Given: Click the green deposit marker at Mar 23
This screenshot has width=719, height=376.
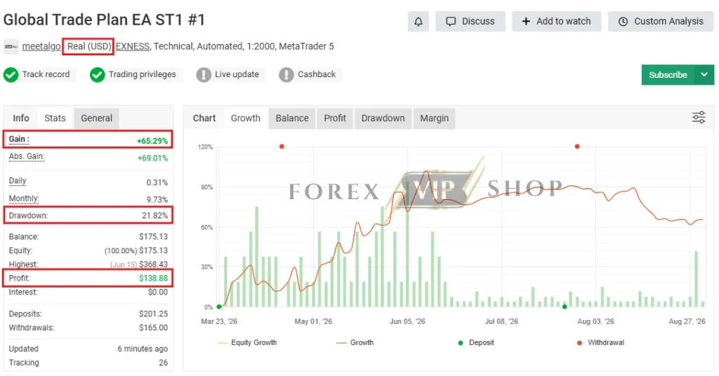Looking at the screenshot, I should (x=219, y=307).
